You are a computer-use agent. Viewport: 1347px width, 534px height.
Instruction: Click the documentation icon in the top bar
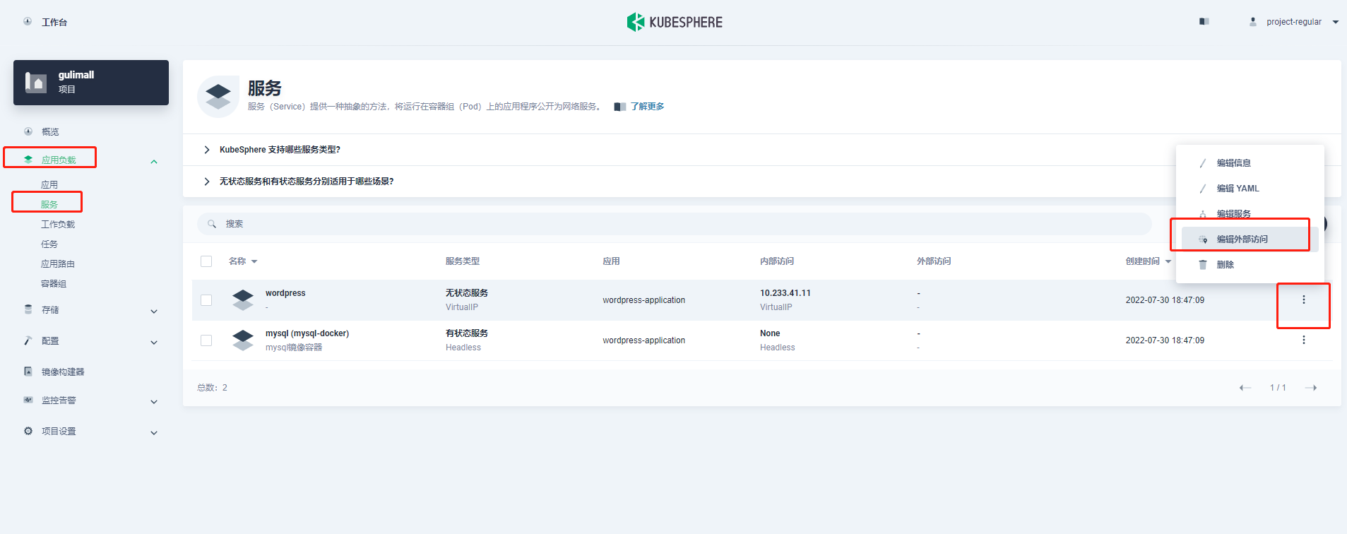coord(1204,22)
